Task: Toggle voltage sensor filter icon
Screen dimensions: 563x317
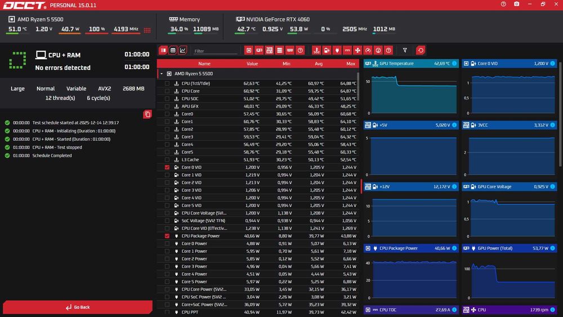Action: pos(327,50)
